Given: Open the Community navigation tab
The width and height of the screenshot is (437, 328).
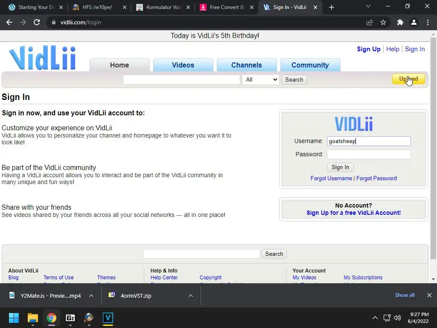Looking at the screenshot, I should pos(310,65).
